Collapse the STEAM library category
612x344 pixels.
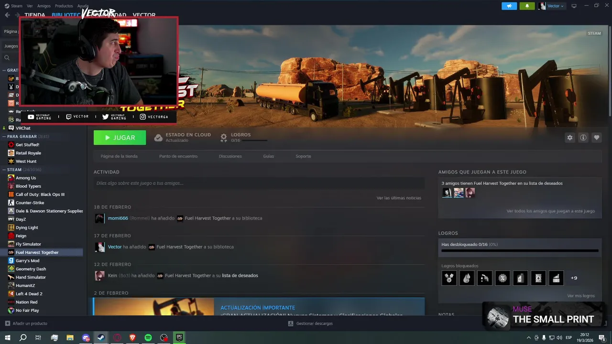pos(4,170)
